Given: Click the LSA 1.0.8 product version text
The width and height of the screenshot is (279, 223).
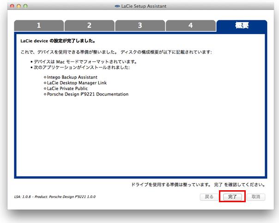Looking at the screenshot, I should (55, 197).
